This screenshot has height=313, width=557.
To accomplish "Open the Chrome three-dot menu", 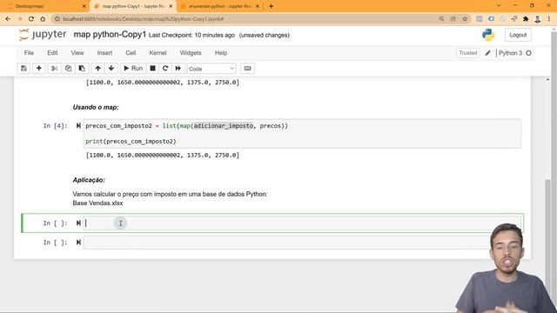I will point(549,19).
